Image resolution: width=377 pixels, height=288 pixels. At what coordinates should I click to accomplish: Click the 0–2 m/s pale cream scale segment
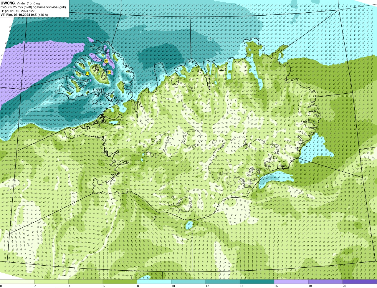[x=17, y=282]
